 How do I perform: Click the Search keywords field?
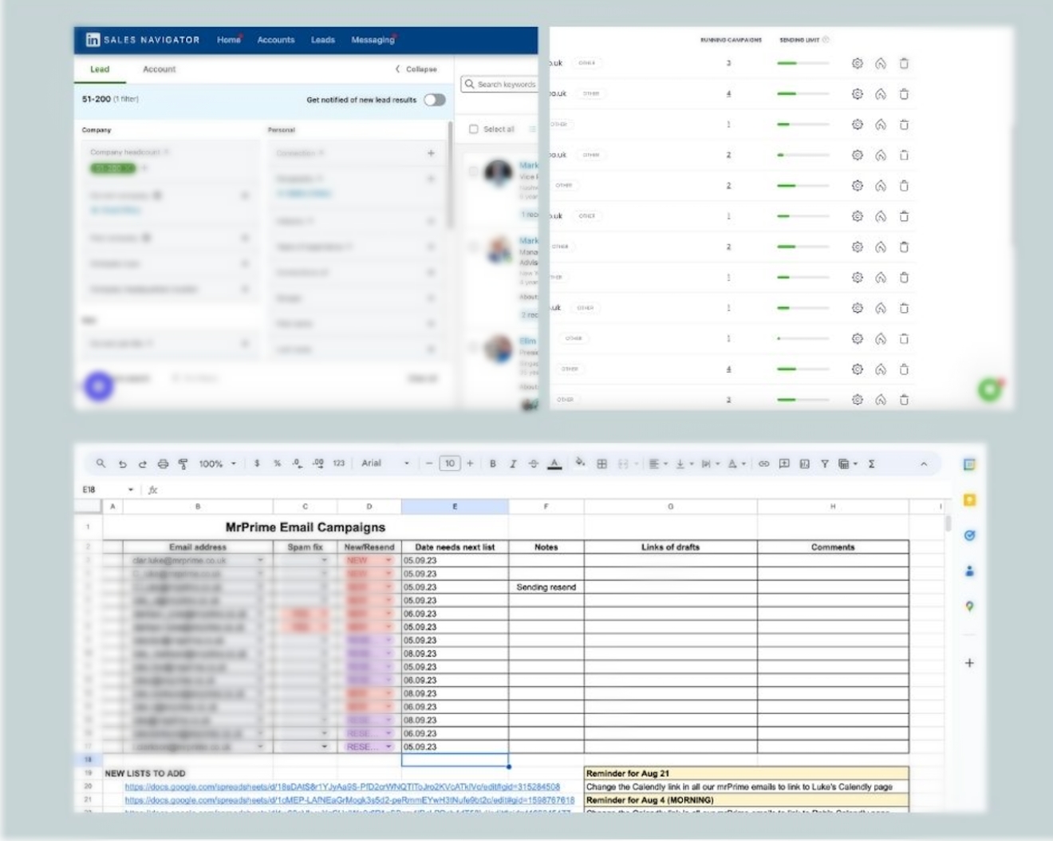[x=499, y=84]
